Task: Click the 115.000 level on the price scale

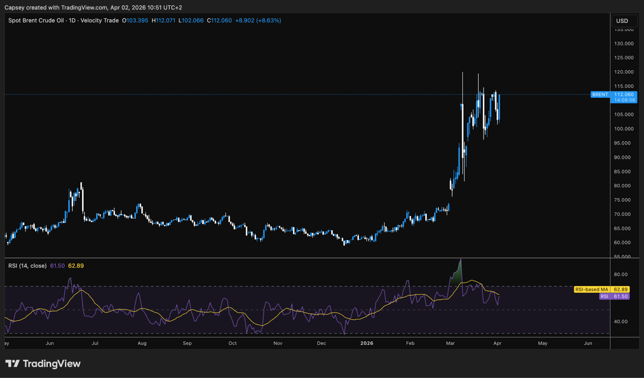Action: 624,86
